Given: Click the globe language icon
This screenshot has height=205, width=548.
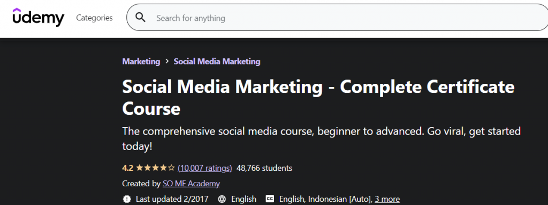Looking at the screenshot, I should (x=222, y=199).
